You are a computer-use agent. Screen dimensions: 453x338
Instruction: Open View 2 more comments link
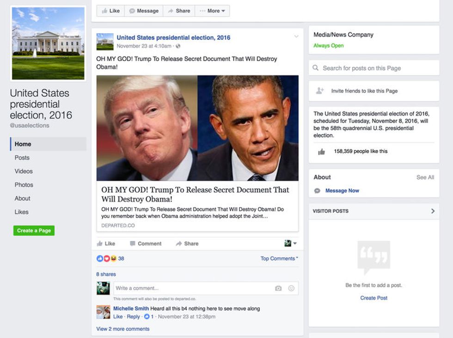click(x=122, y=329)
